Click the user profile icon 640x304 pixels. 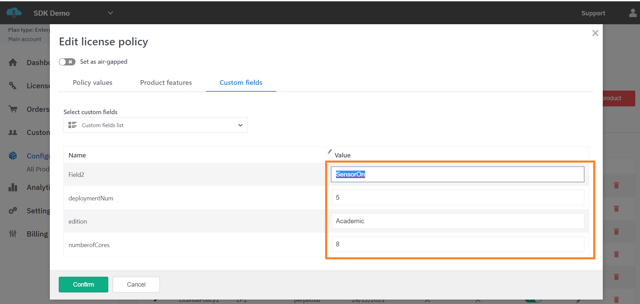click(x=632, y=13)
